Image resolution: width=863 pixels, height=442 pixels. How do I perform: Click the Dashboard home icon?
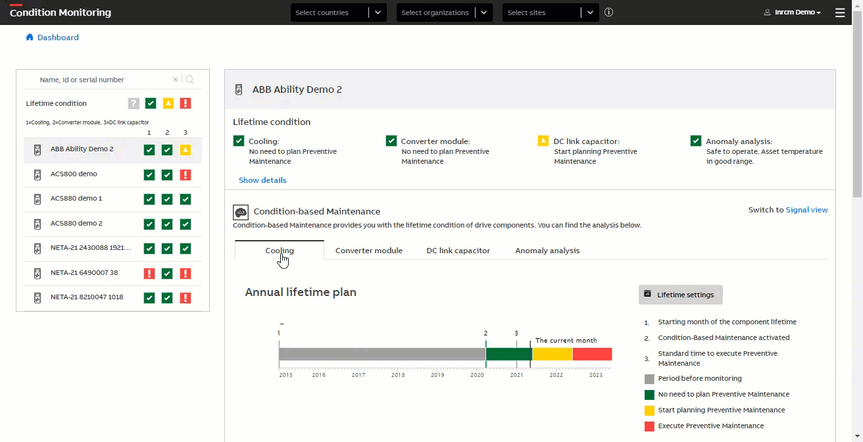click(x=30, y=37)
